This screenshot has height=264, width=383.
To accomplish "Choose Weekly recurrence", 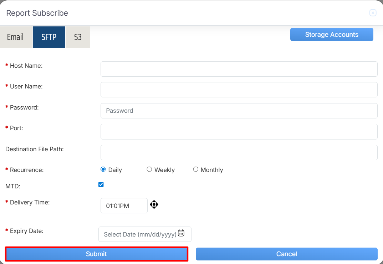I will (149, 169).
